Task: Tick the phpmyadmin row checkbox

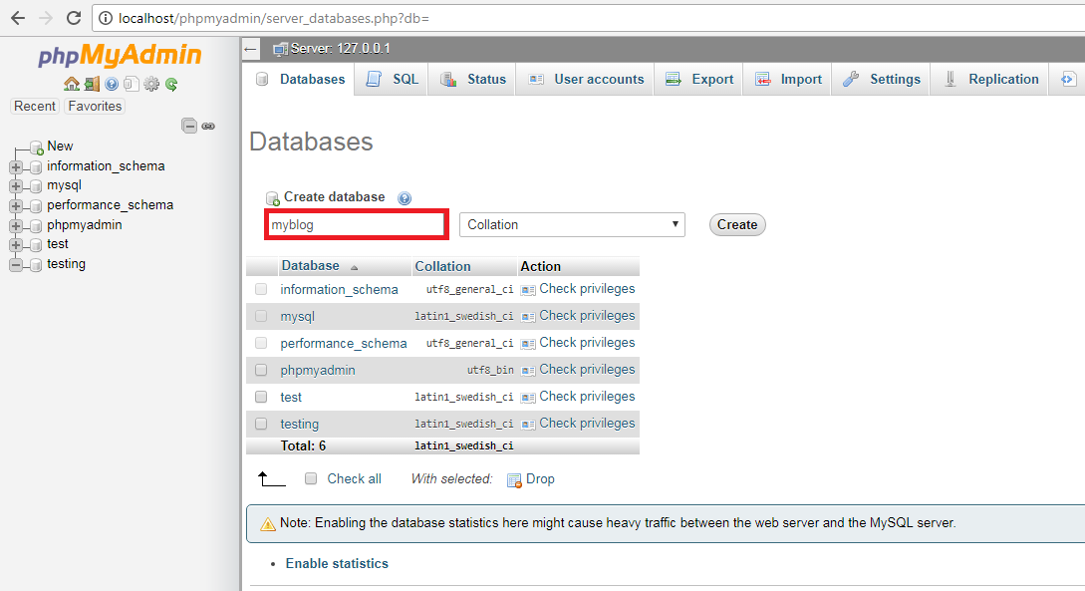Action: pyautogui.click(x=261, y=370)
